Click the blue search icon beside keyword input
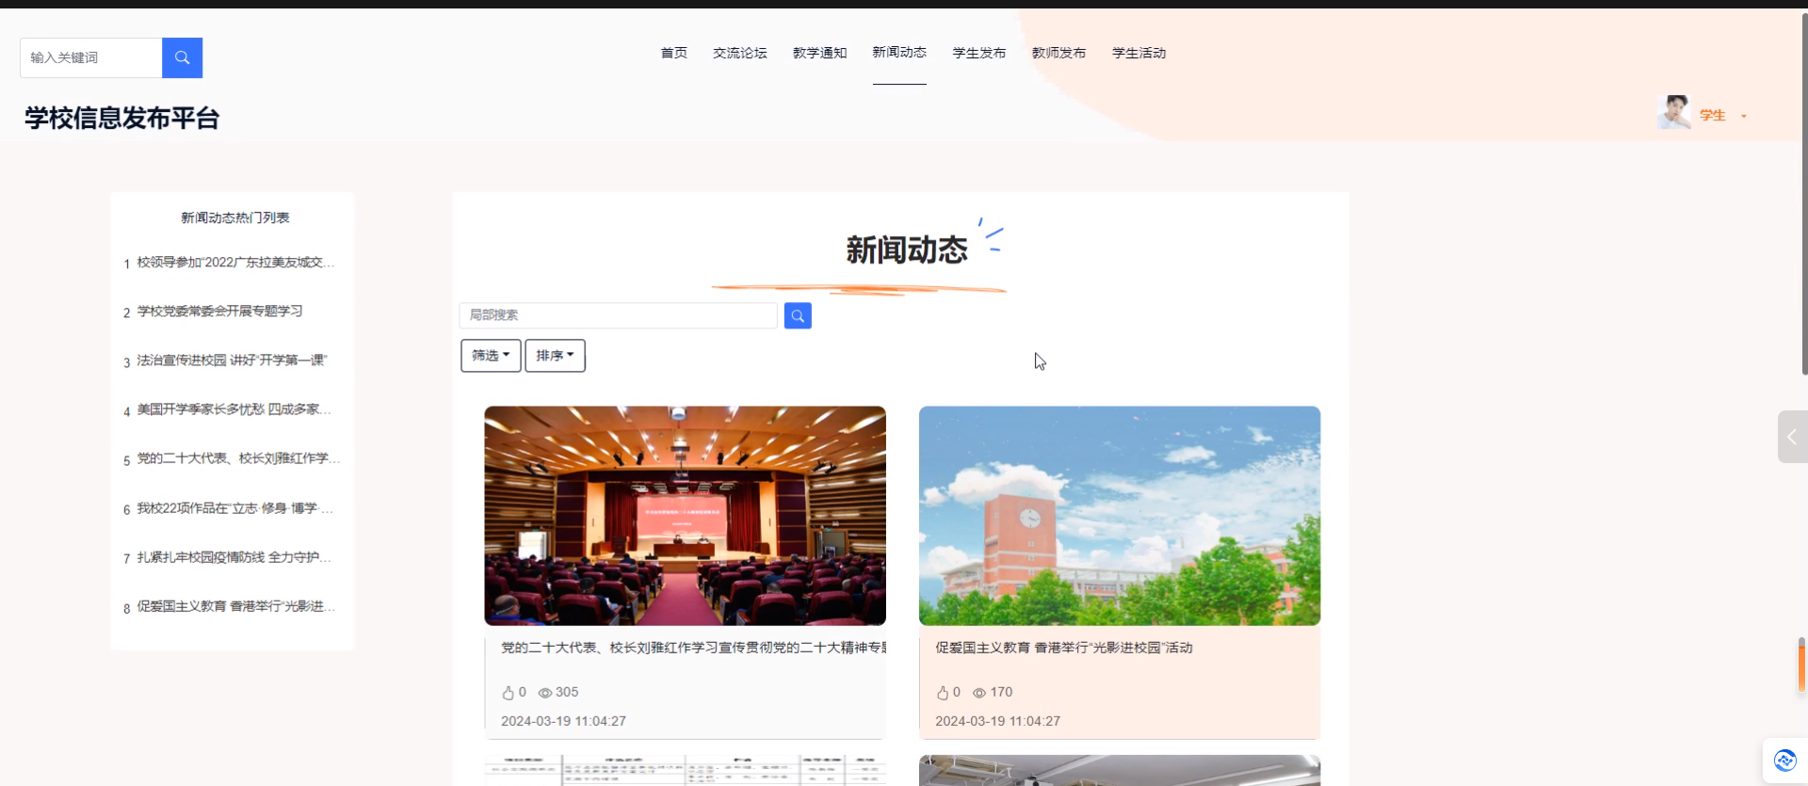1808x786 pixels. 182,57
